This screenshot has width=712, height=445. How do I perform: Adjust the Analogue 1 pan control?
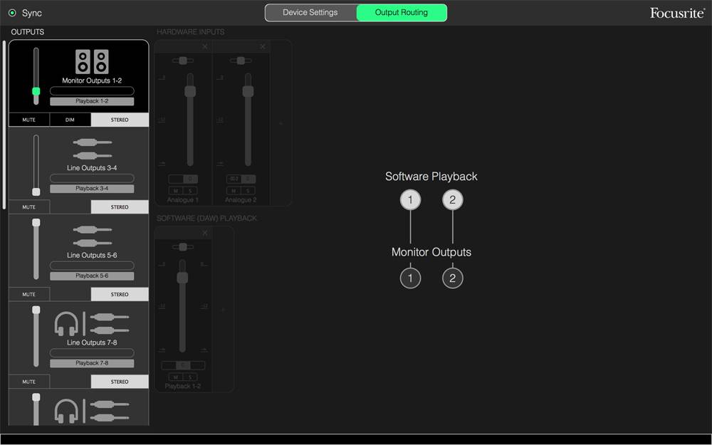click(x=183, y=61)
